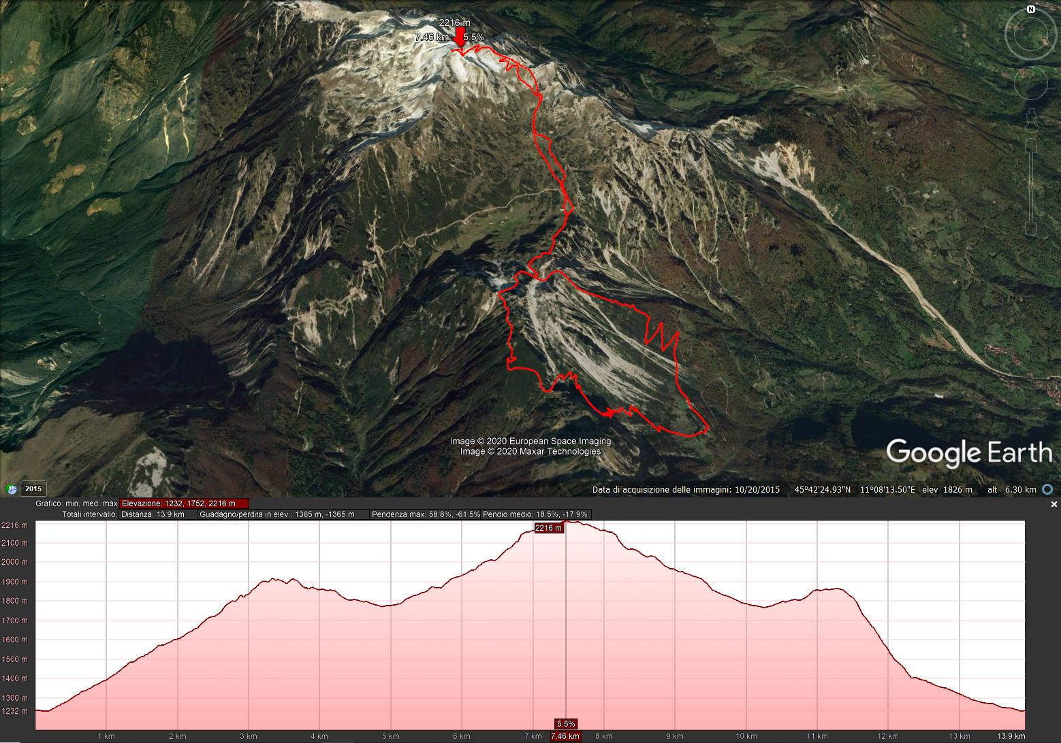Click the 2216 m marker label on the graph
The image size is (1061, 743).
(x=549, y=528)
